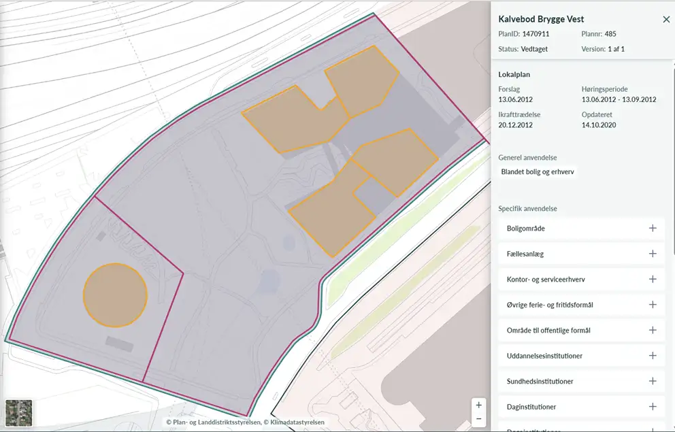Viewport: 675px width, 432px height.
Task: Select the circular orange building zone
Action: (115, 295)
